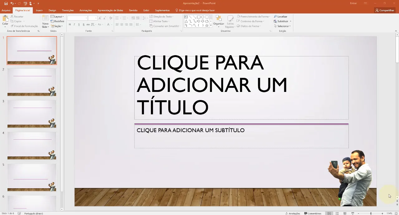Click the Redefinir slide button
Image resolution: width=399 pixels, height=215 pixels.
(57, 21)
